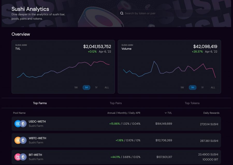This screenshot has height=165, width=233.
Task: Click the search magnifier icon
Action: [x=122, y=13]
